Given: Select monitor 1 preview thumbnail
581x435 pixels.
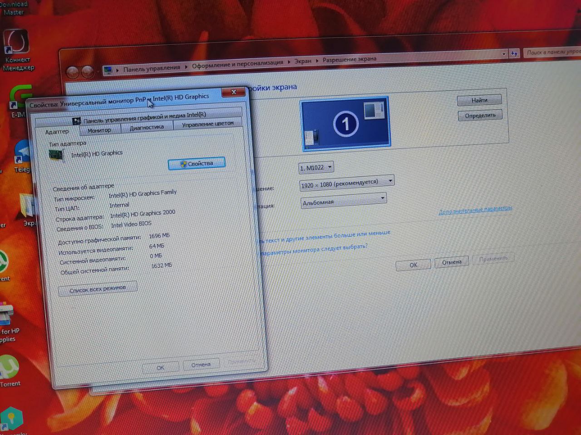Looking at the screenshot, I should [345, 123].
